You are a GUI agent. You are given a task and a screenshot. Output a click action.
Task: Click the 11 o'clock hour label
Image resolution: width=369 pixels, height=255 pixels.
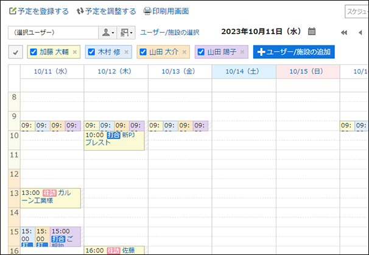point(14,155)
